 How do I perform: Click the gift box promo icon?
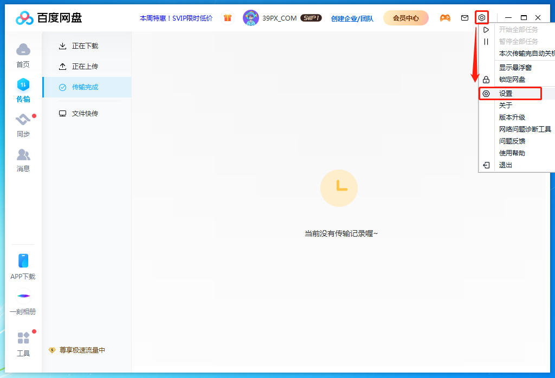click(x=227, y=17)
